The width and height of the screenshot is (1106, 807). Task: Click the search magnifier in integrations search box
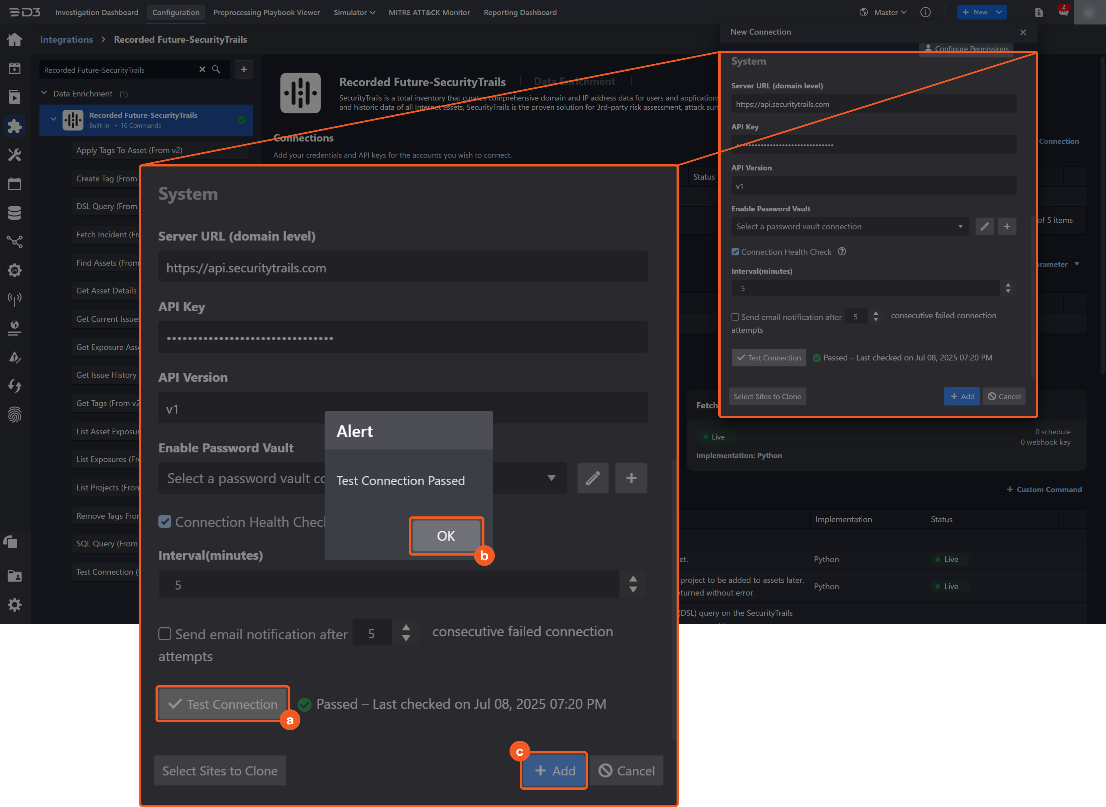pos(216,69)
